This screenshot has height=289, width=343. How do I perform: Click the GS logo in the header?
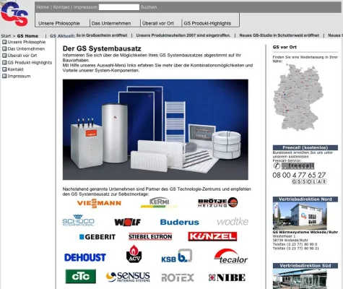[x=14, y=14]
